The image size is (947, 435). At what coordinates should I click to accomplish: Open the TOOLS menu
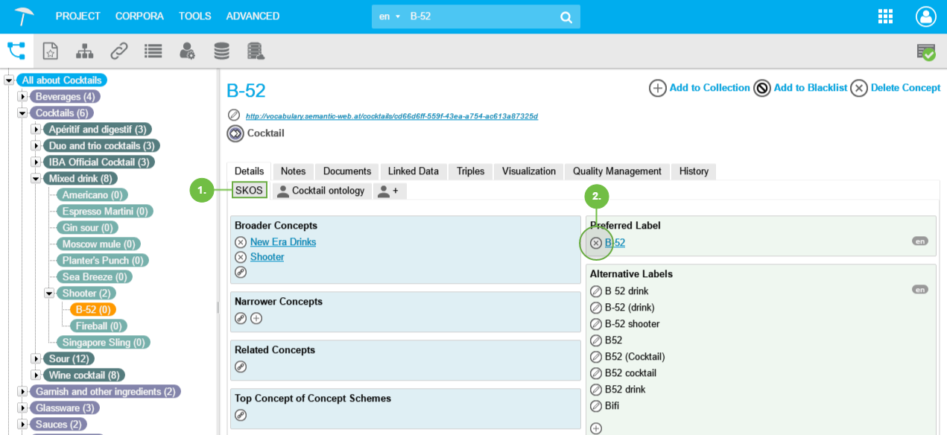[194, 16]
